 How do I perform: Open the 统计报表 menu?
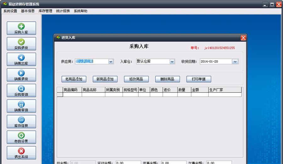63,11
